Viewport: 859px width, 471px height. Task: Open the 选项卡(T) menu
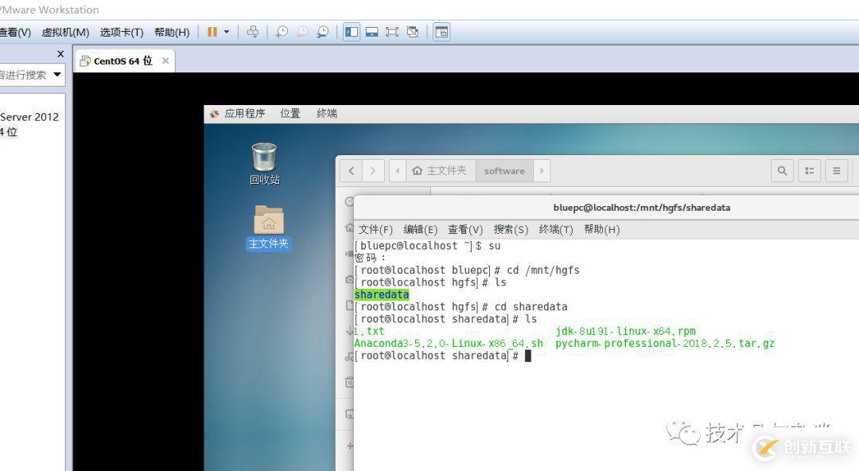tap(122, 33)
